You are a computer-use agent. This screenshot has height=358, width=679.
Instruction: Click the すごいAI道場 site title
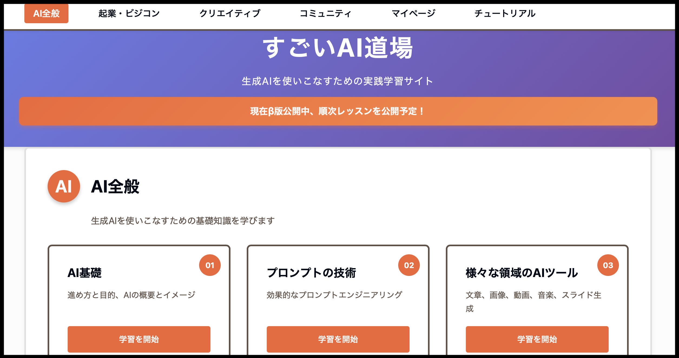[x=338, y=48]
